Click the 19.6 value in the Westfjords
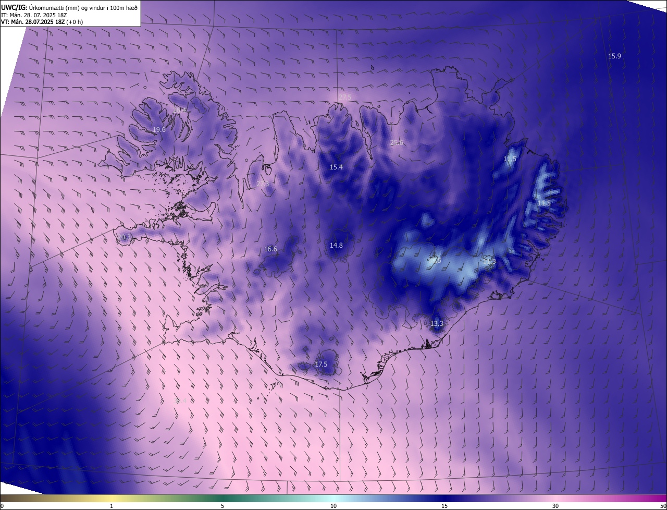 159,129
